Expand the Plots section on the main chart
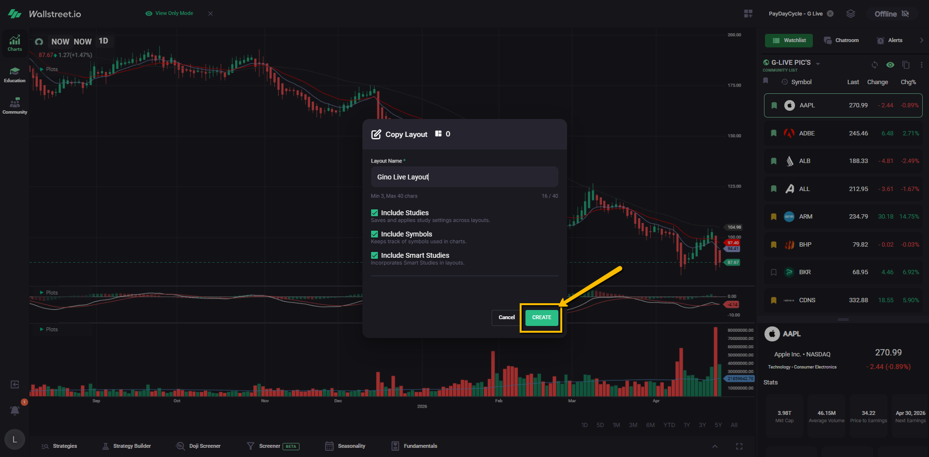 42,70
